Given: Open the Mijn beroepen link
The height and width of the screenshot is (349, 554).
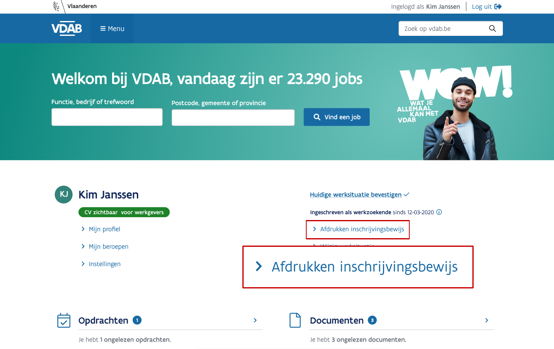Looking at the screenshot, I should point(108,246).
